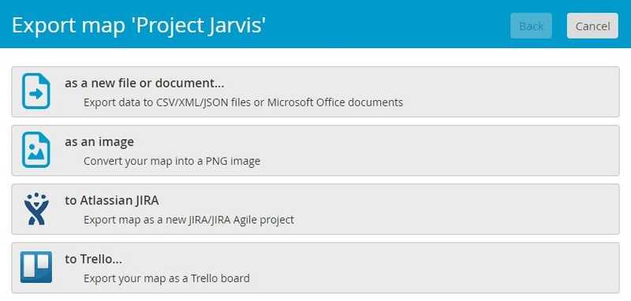This screenshot has height=301, width=631.
Task: Click 'Export your map as a Trello board' text
Action: 166,278
